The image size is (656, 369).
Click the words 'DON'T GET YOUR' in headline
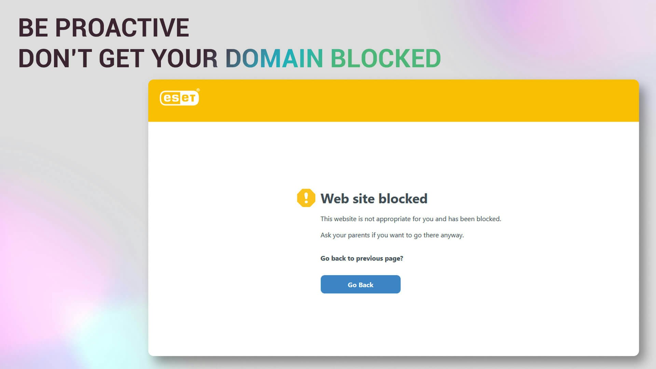coord(118,58)
